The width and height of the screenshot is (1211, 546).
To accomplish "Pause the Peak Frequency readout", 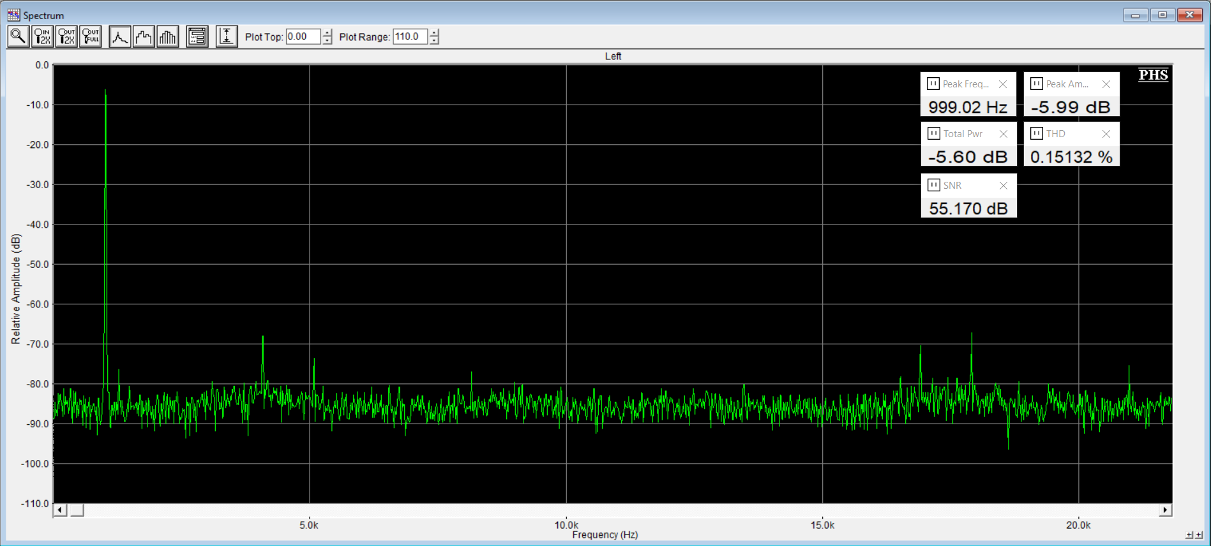I will 933,84.
